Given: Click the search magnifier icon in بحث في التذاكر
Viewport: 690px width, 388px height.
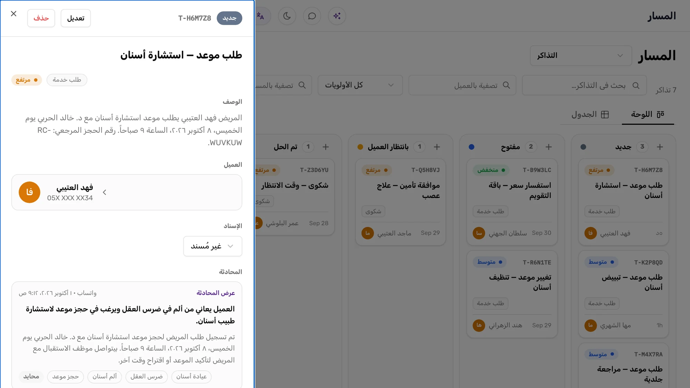Looking at the screenshot, I should pos(636,85).
